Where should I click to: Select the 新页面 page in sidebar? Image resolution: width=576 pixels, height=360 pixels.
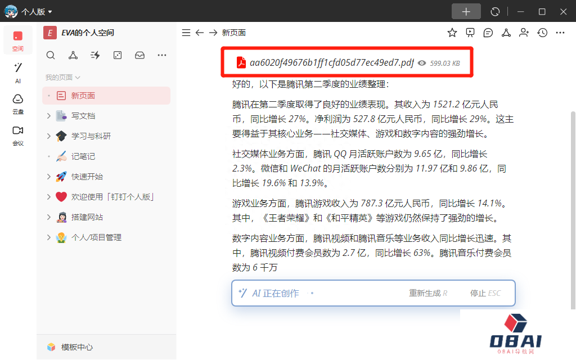point(106,96)
